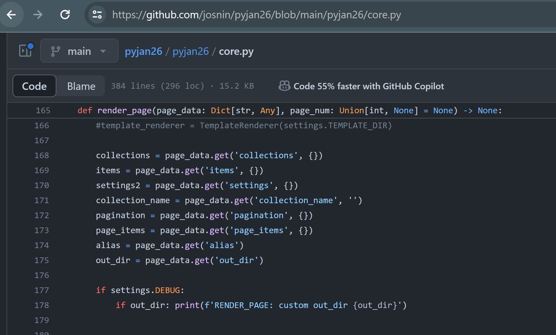Image resolution: width=556 pixels, height=335 pixels.
Task: Select line number 175
Action: (42, 260)
